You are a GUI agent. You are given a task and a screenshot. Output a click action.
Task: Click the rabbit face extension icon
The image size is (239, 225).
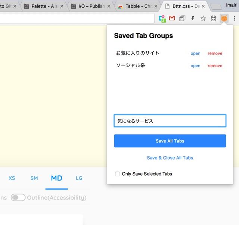coord(213,18)
